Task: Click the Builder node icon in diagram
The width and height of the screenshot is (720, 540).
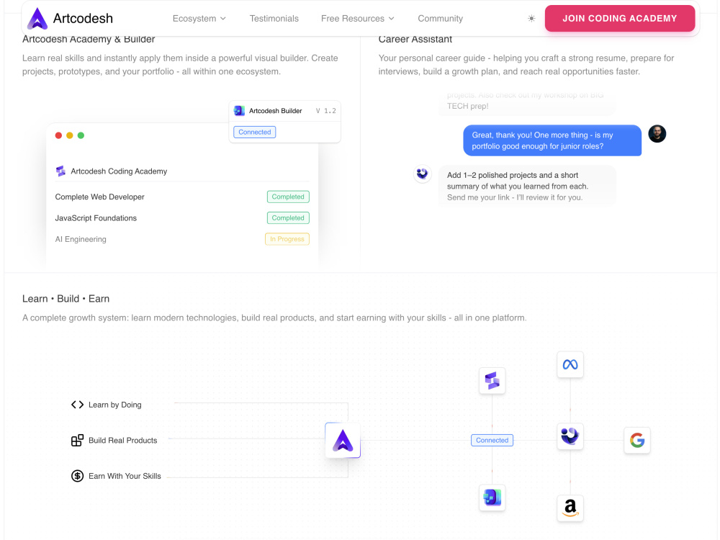Action: tap(492, 498)
